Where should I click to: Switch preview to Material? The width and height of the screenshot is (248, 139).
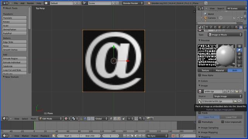[220, 70]
